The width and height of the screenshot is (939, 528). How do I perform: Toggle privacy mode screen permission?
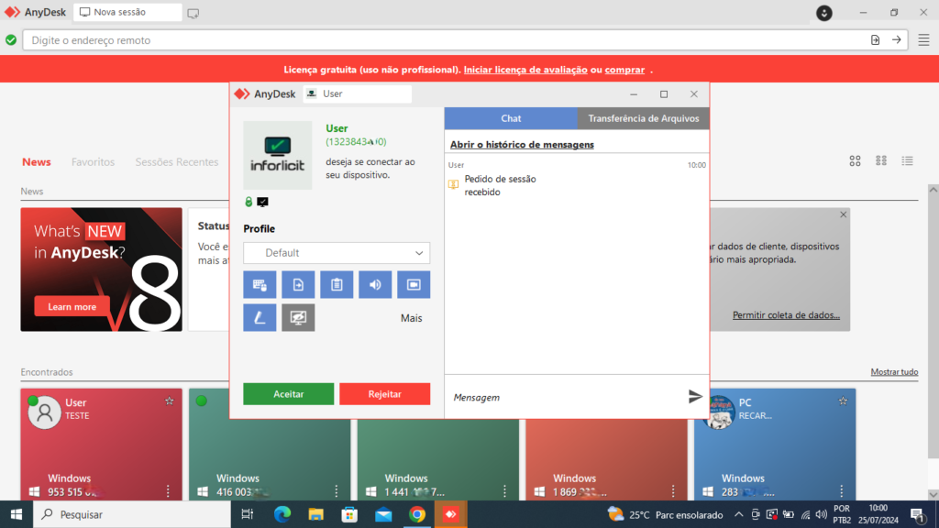point(298,318)
